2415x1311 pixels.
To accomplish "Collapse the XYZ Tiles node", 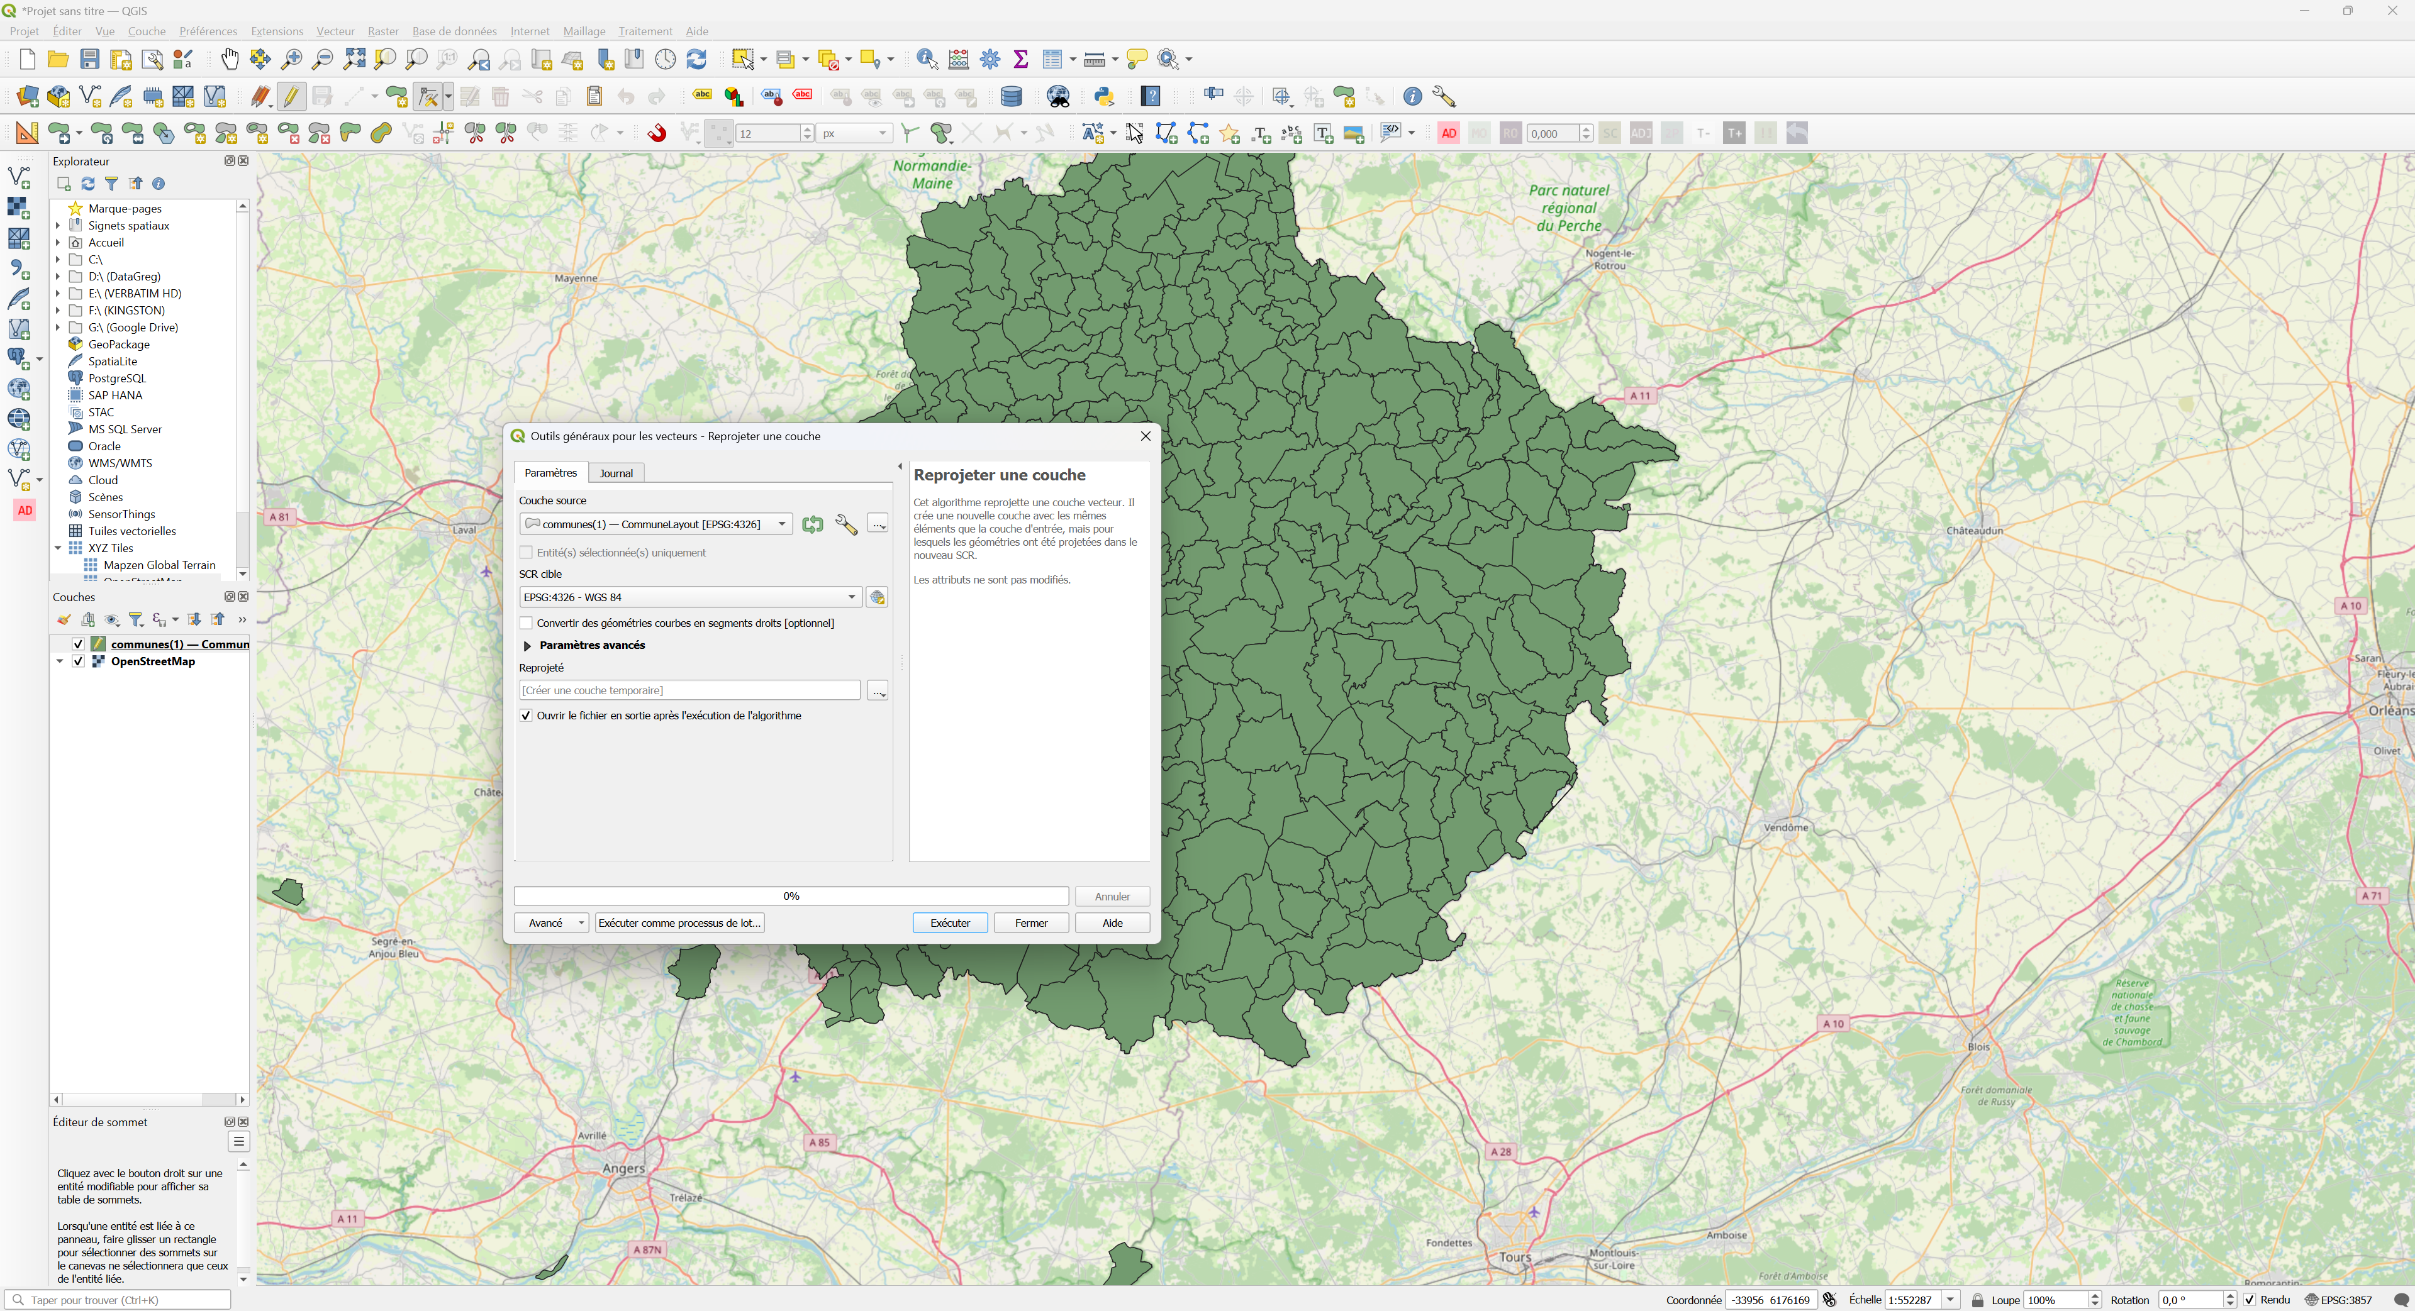I will pos(58,548).
